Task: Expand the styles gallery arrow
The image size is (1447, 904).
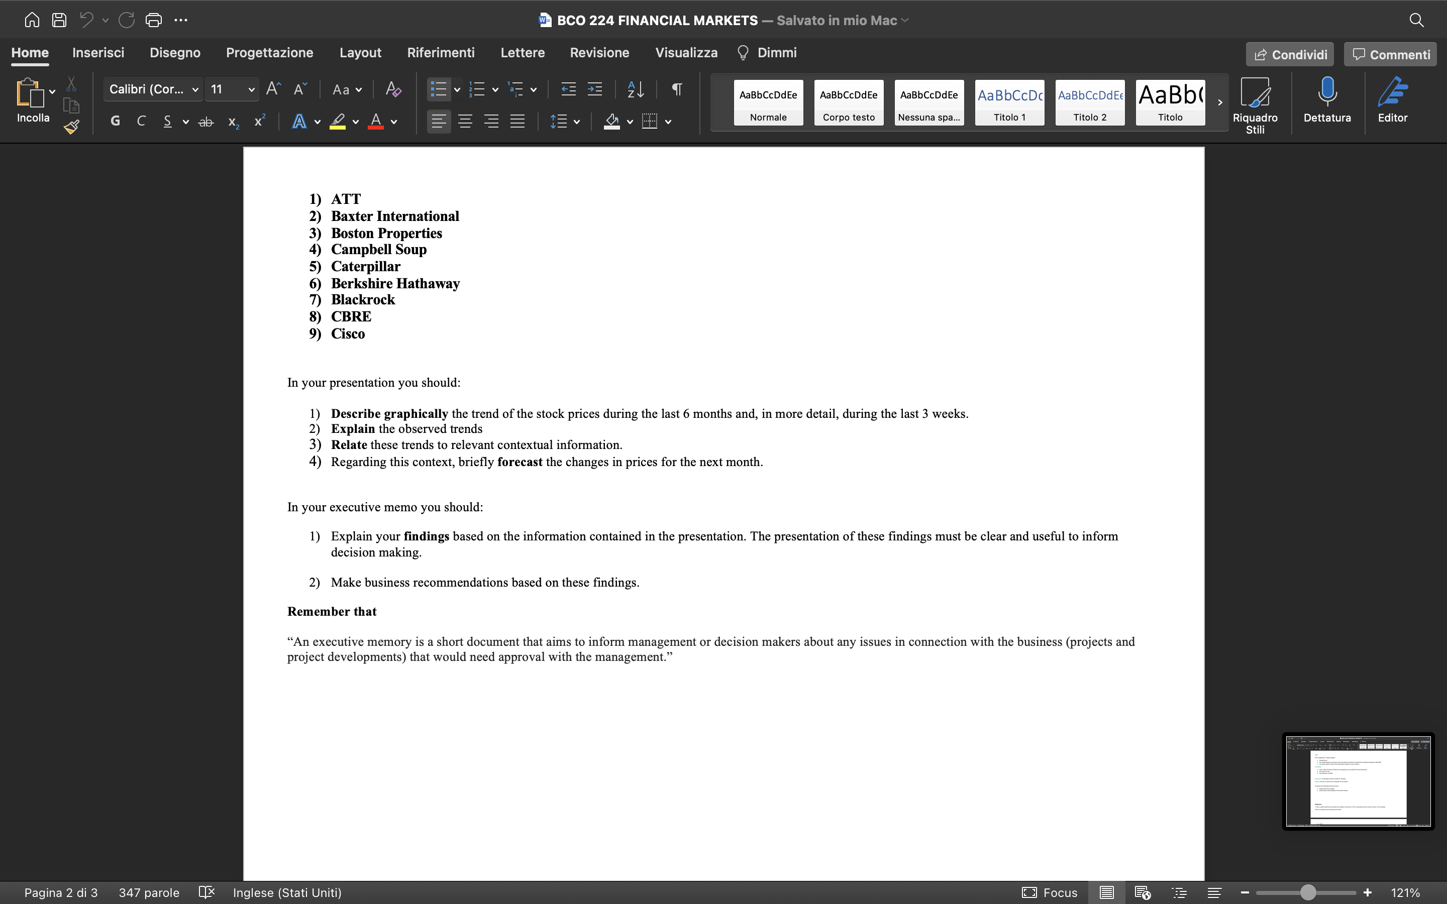Action: coord(1220,102)
